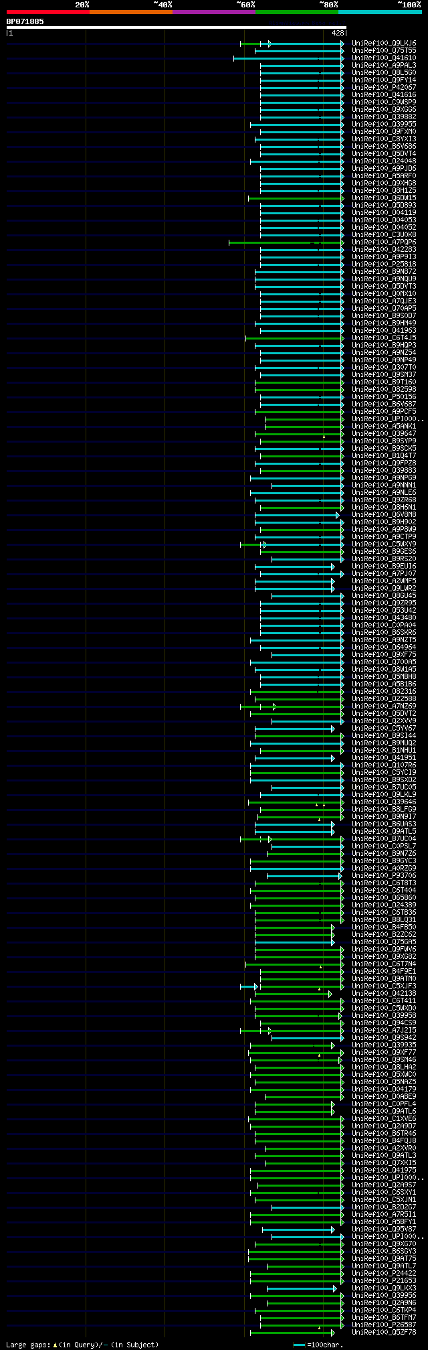428x1350 pixels.
Task: Open hit UniRef100_C9WSP9
Action: [x=384, y=102]
